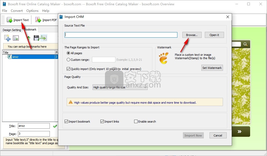This screenshot has width=267, height=156.
Task: Switch to the Design Setting tab
Action: point(12,30)
